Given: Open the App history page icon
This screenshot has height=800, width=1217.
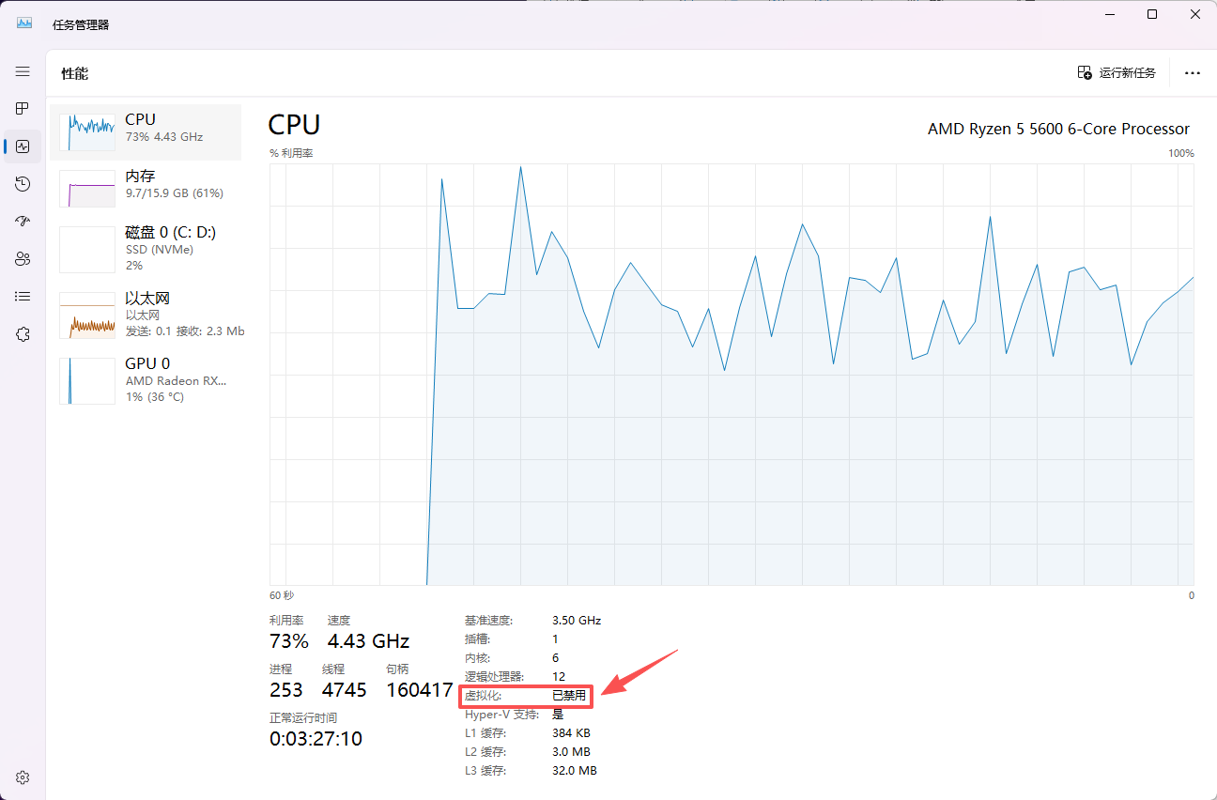Looking at the screenshot, I should pyautogui.click(x=23, y=184).
